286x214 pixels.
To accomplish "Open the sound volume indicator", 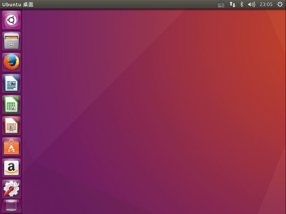I will pyautogui.click(x=251, y=4).
